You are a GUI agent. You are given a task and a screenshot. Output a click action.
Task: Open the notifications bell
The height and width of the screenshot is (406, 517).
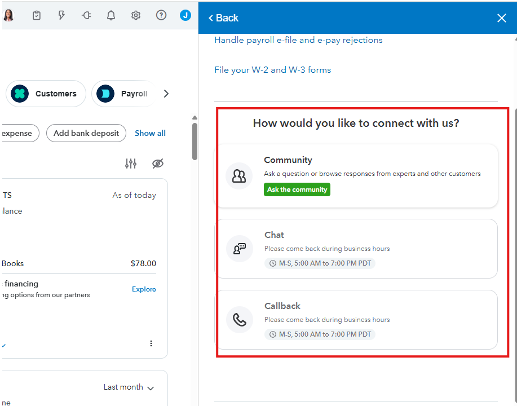tap(111, 15)
